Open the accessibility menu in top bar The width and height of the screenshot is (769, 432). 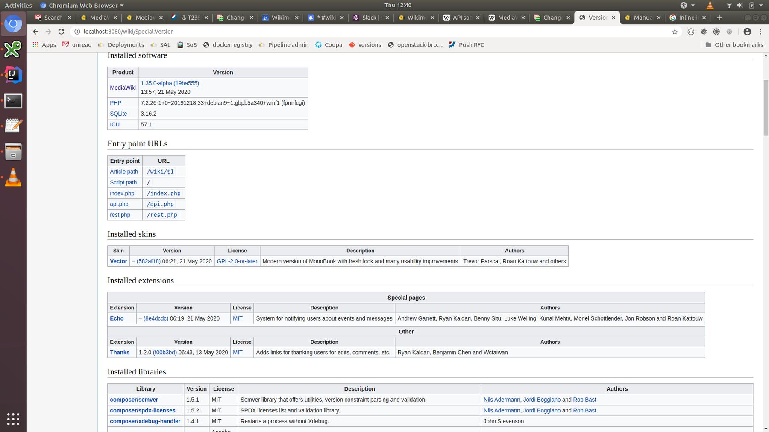coord(687,5)
